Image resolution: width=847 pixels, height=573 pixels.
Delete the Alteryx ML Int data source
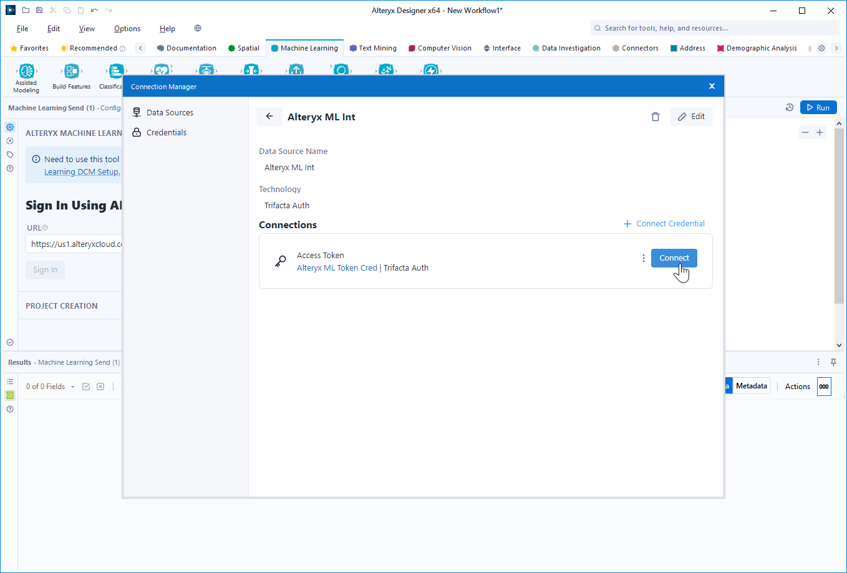(x=655, y=117)
